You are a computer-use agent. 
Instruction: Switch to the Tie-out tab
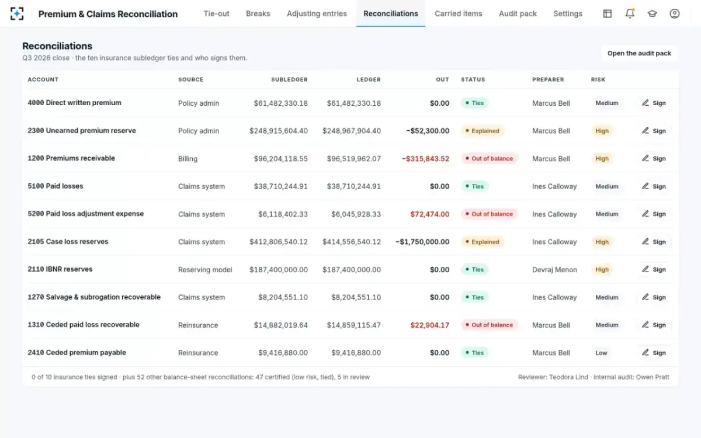(x=217, y=13)
